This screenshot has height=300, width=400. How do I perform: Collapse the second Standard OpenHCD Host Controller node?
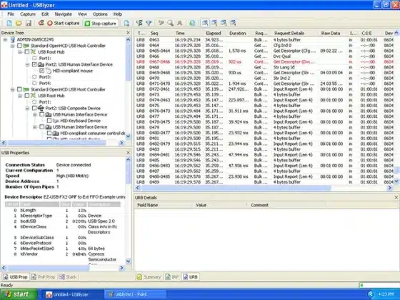(x=13, y=89)
